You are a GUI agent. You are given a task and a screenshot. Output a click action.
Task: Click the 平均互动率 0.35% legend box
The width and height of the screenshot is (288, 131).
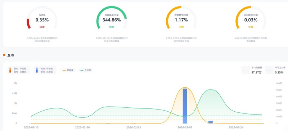pyautogui.click(x=275, y=70)
